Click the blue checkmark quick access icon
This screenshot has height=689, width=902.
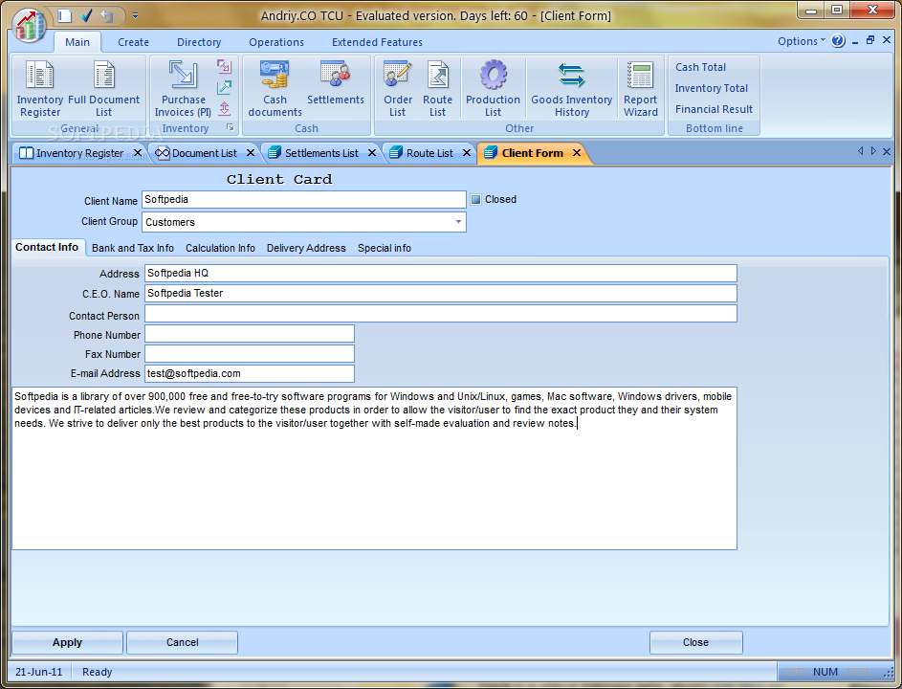point(86,15)
